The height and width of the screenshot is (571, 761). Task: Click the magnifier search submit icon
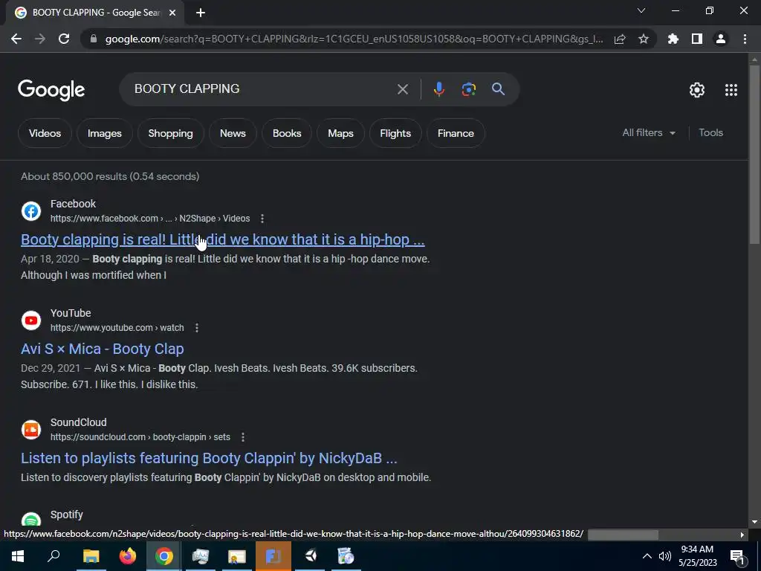pos(499,89)
